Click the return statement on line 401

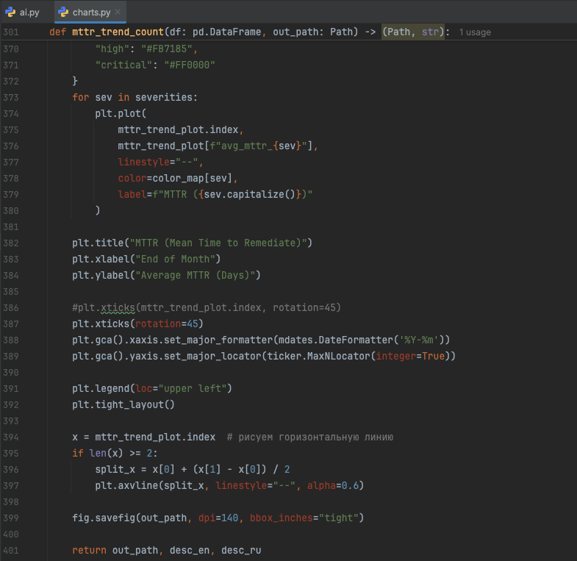(x=90, y=550)
